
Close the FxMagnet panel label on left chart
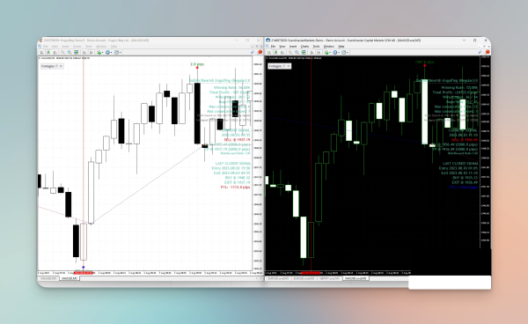pyautogui.click(x=61, y=66)
